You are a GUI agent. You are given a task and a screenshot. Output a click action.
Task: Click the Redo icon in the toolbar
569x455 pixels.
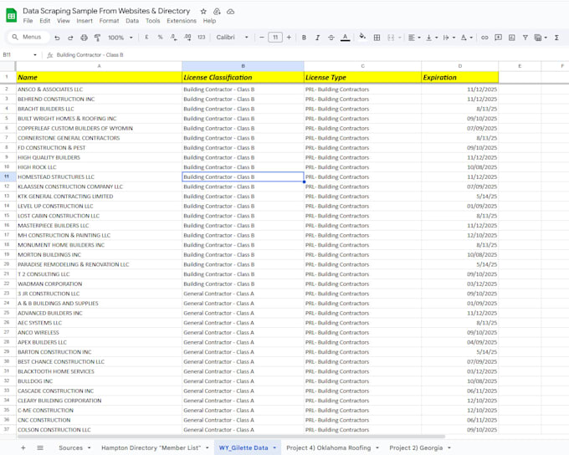click(70, 38)
